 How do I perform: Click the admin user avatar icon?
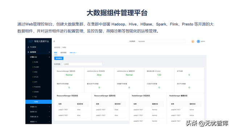(198, 42)
